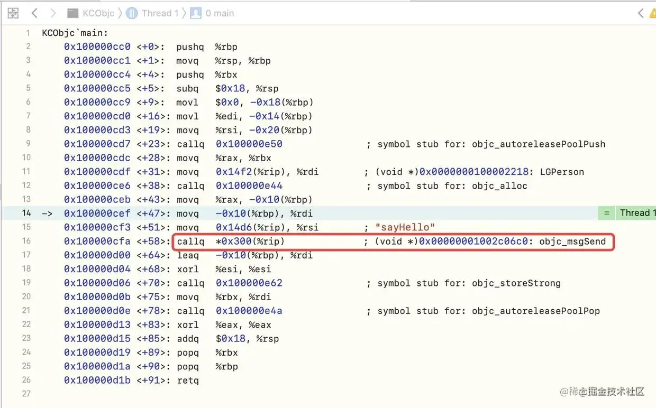Screen dimensions: 656x408
Task: Click operand %eax, %eax on line 22
Action: click(243, 324)
